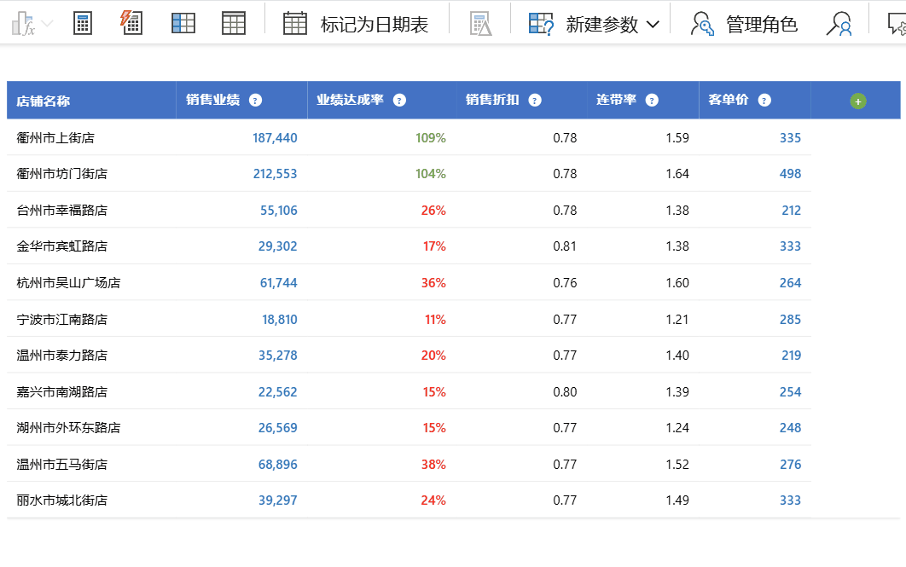Click discount value 0.80
This screenshot has height=567, width=906.
(565, 392)
